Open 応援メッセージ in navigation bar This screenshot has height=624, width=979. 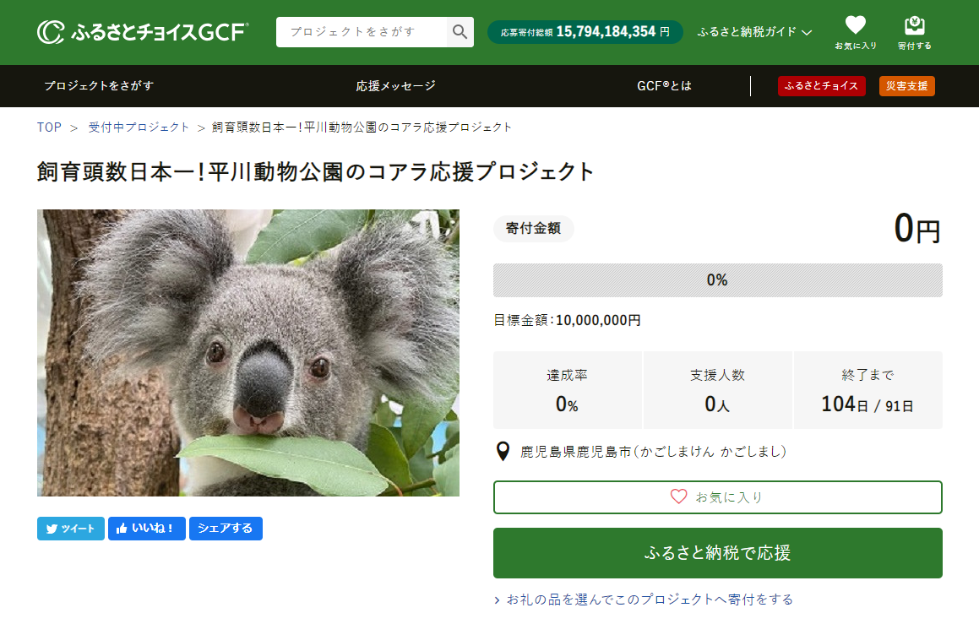click(395, 86)
